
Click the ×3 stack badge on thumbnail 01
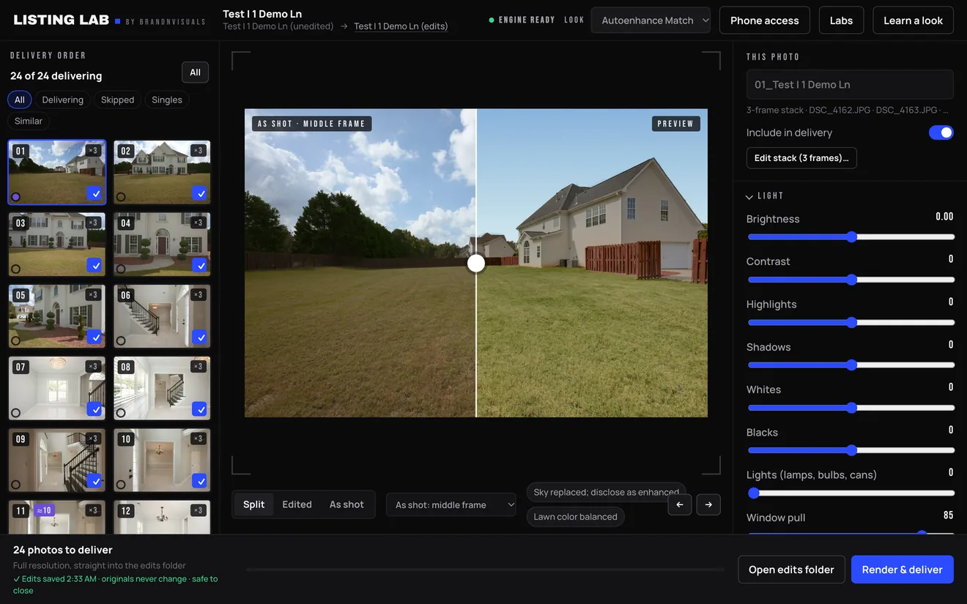pos(93,151)
